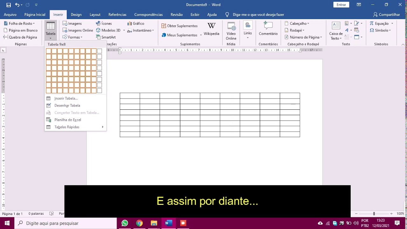
Task: Open Google Chrome from the taskbar
Action: (139, 223)
